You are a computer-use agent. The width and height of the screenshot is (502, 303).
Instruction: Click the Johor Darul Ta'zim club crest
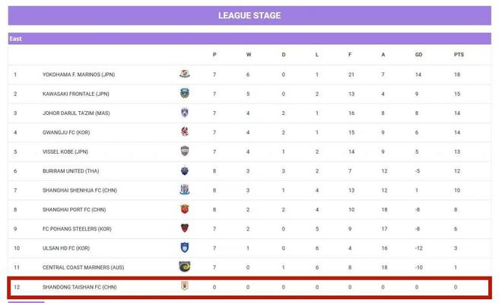(184, 113)
